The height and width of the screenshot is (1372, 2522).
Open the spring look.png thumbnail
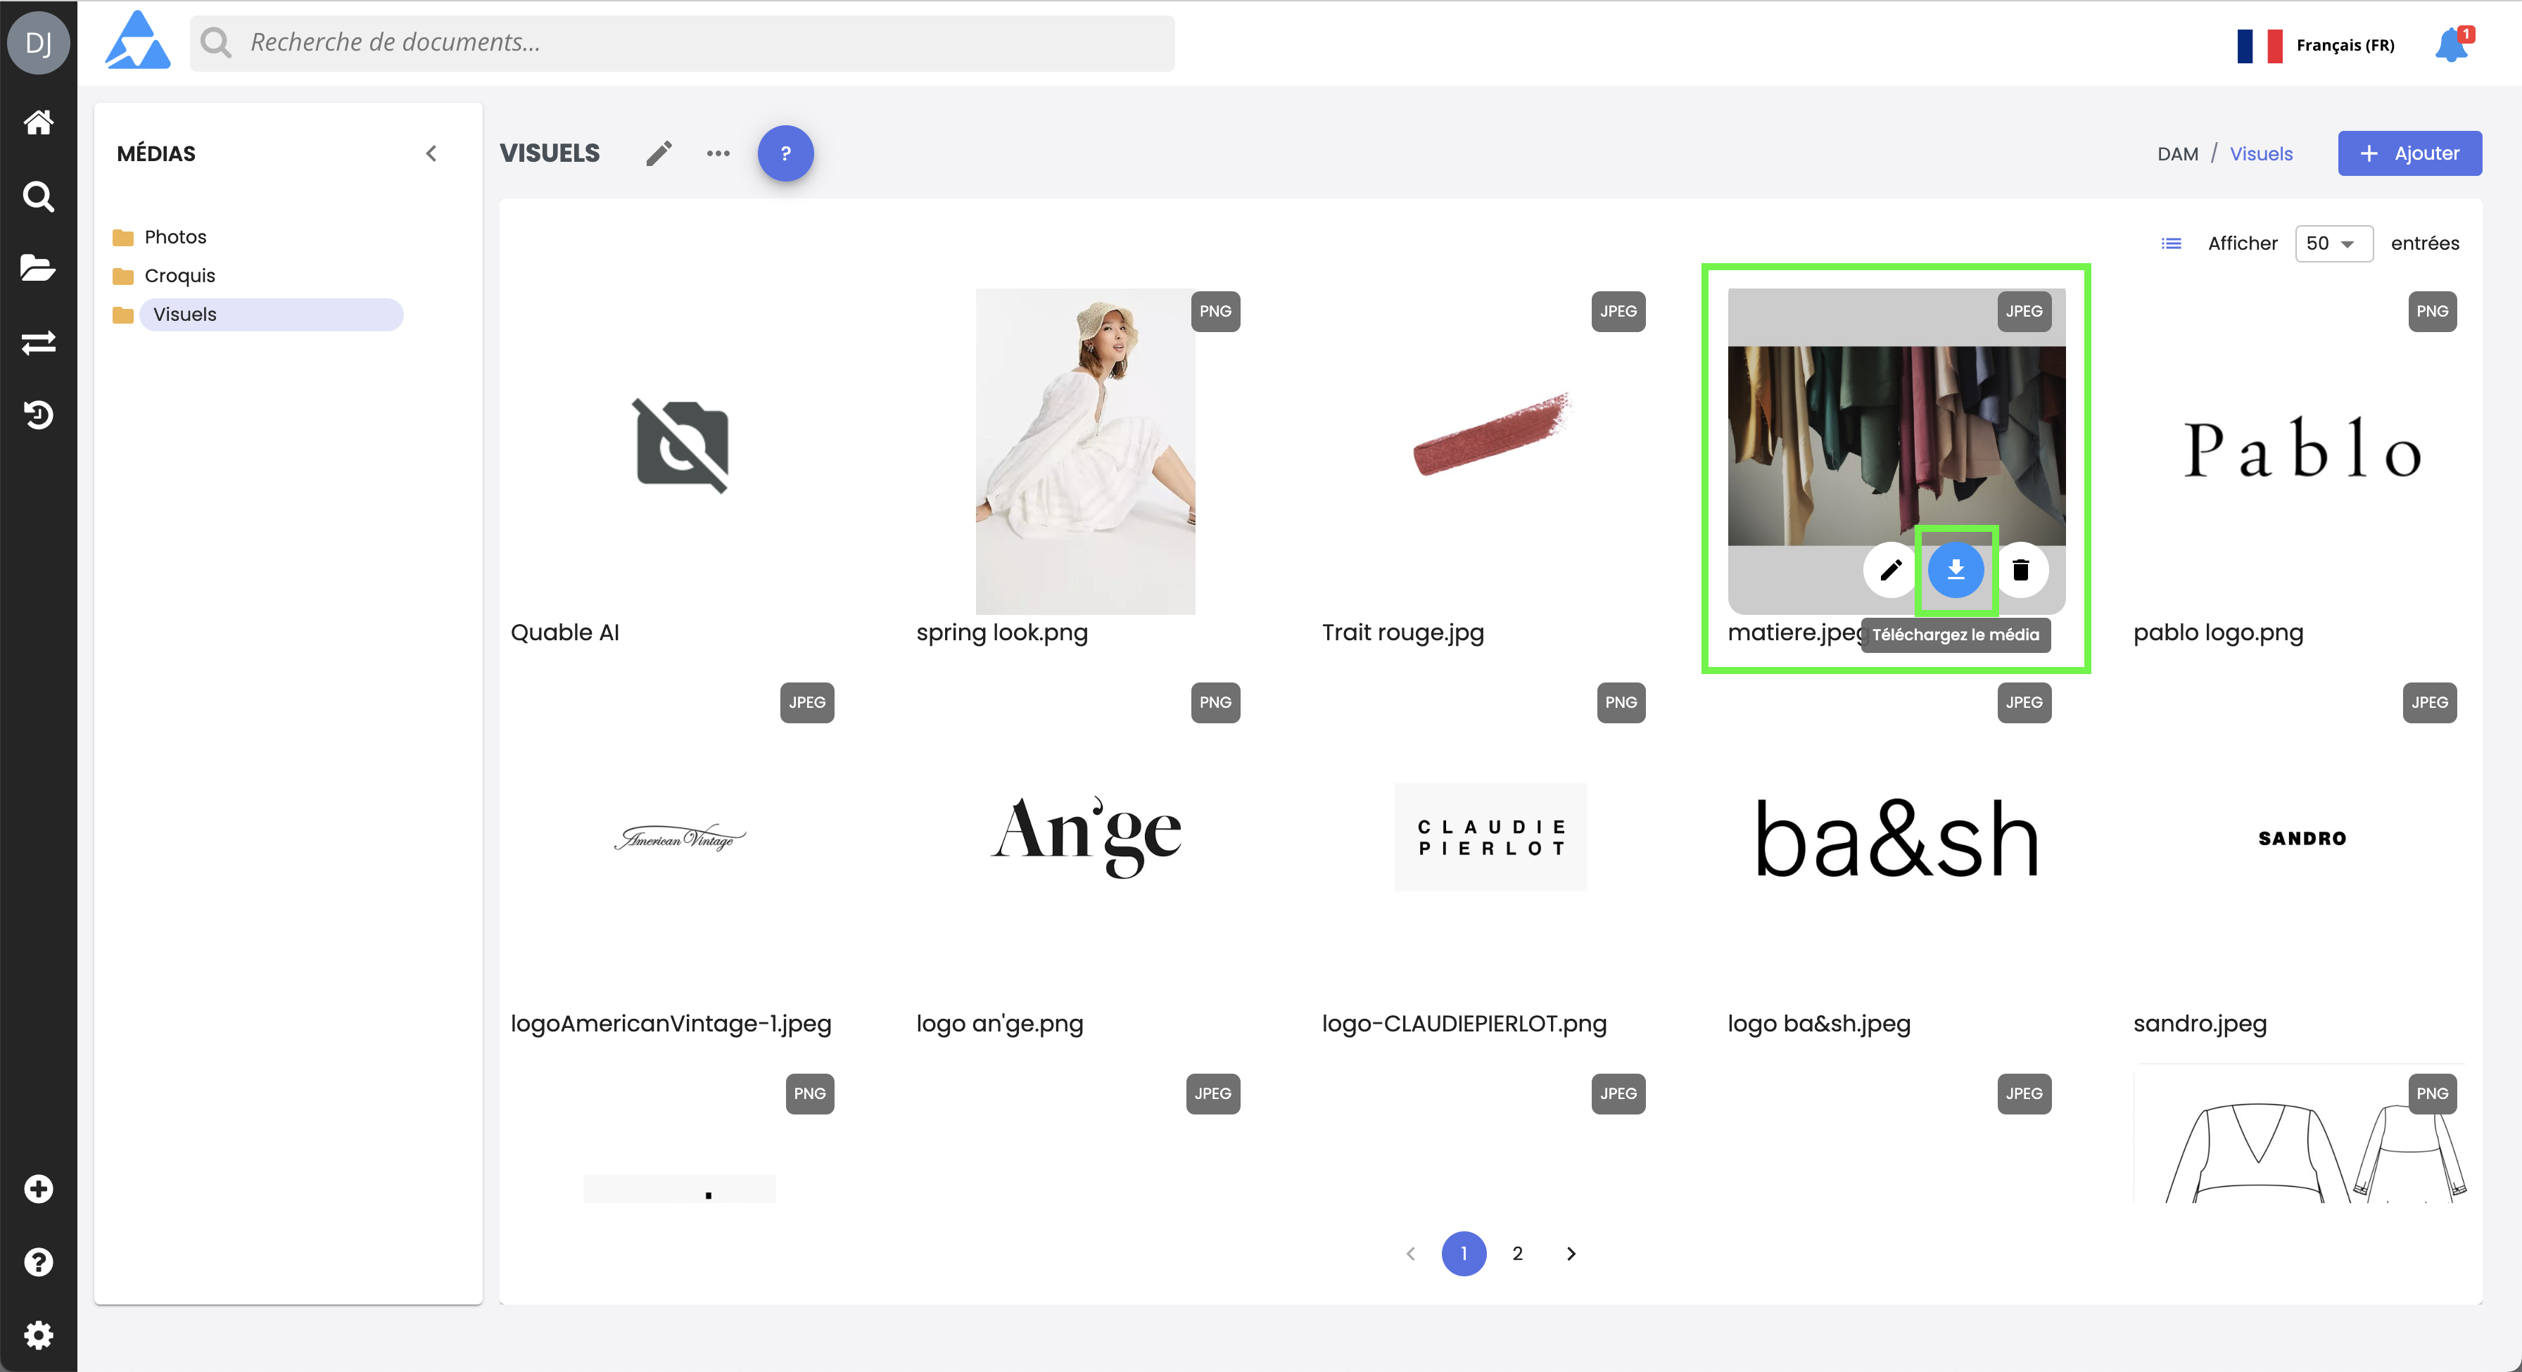coord(1085,451)
